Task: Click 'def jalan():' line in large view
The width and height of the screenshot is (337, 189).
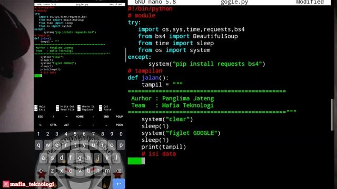Action: (148, 78)
